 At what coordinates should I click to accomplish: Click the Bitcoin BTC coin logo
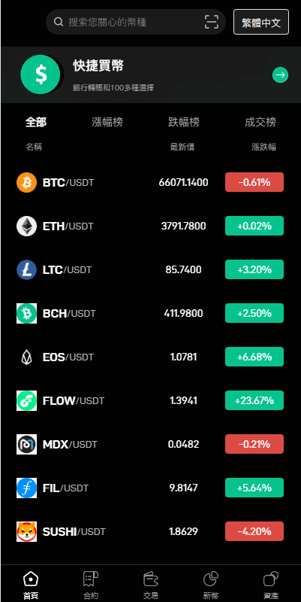[x=26, y=182]
